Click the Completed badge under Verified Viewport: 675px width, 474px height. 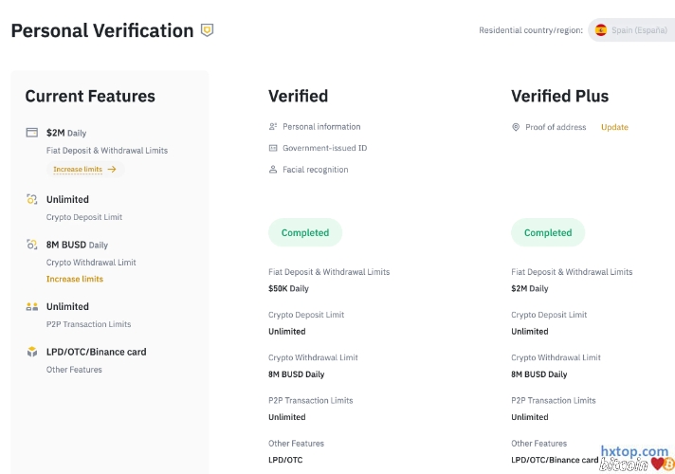click(x=305, y=232)
